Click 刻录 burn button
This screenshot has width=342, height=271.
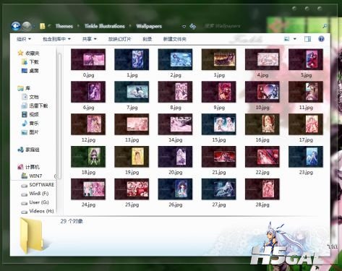(147, 39)
